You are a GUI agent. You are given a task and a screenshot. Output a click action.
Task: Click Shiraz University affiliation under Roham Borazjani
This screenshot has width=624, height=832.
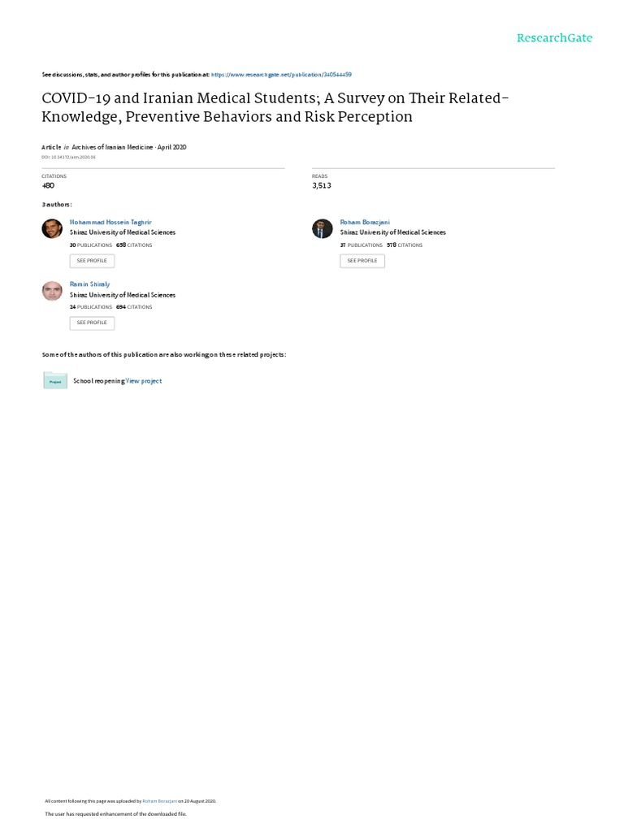click(x=393, y=232)
